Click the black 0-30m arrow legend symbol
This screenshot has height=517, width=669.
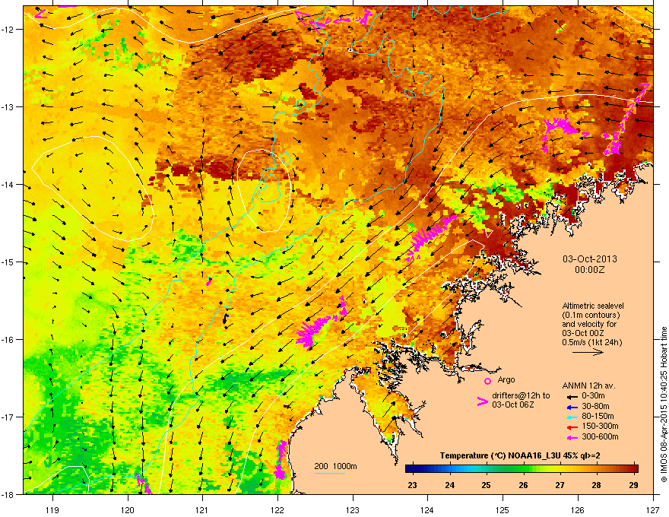tap(572, 397)
